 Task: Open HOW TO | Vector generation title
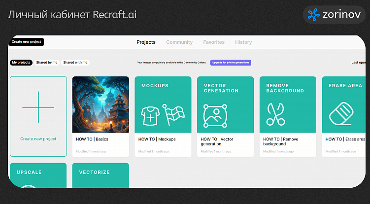217,142
